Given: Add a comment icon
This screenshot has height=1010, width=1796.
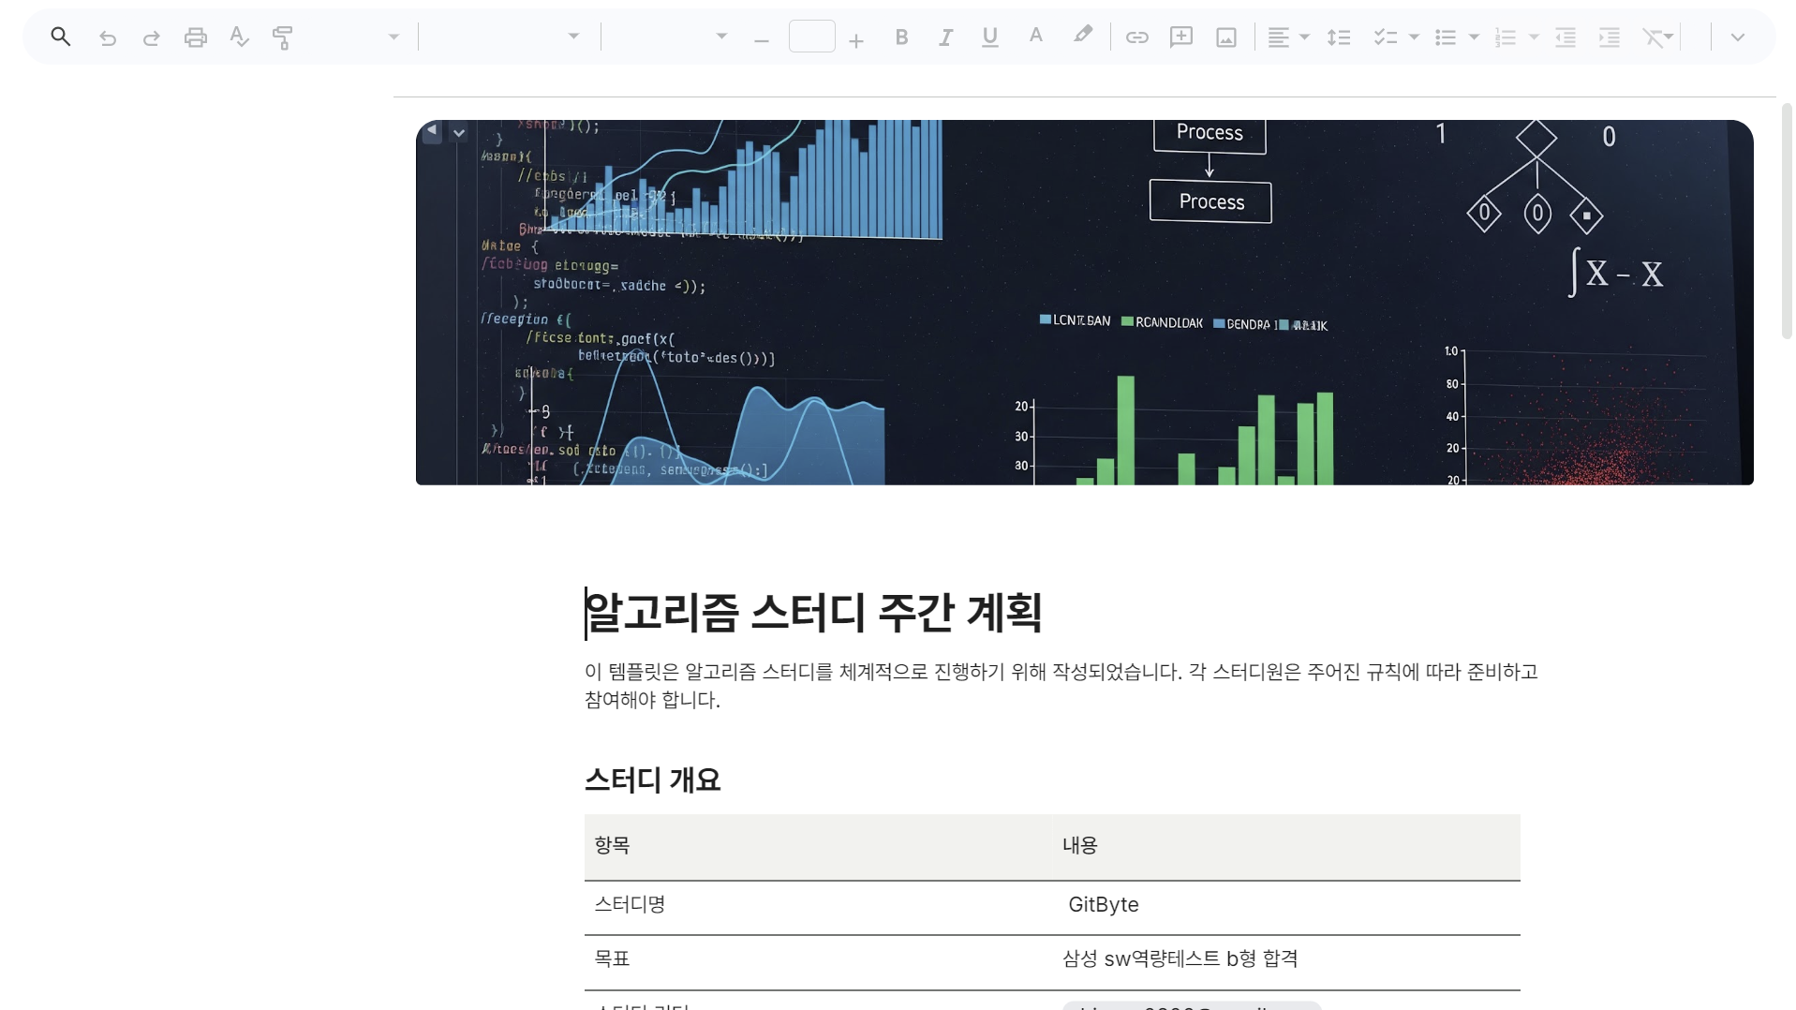Looking at the screenshot, I should pyautogui.click(x=1181, y=37).
